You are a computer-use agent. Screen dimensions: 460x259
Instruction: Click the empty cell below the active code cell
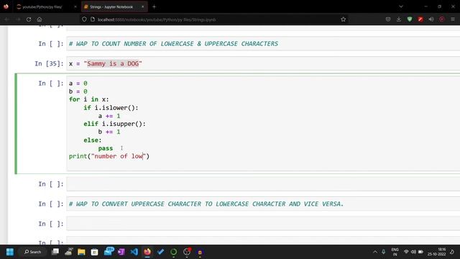tap(263, 184)
